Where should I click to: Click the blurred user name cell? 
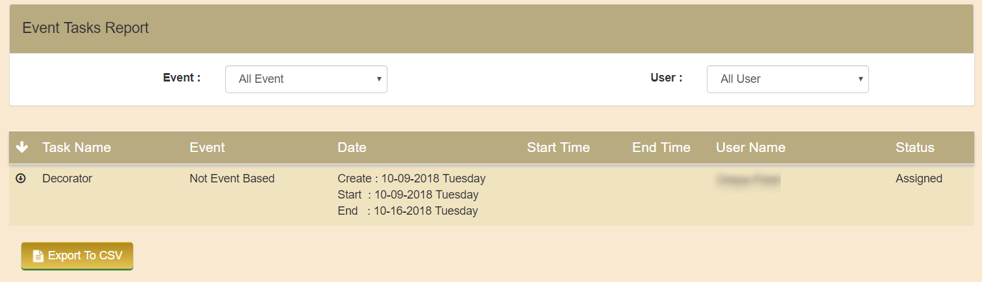pos(748,181)
